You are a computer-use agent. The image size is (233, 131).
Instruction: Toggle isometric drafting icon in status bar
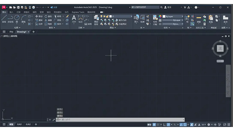point(175,124)
